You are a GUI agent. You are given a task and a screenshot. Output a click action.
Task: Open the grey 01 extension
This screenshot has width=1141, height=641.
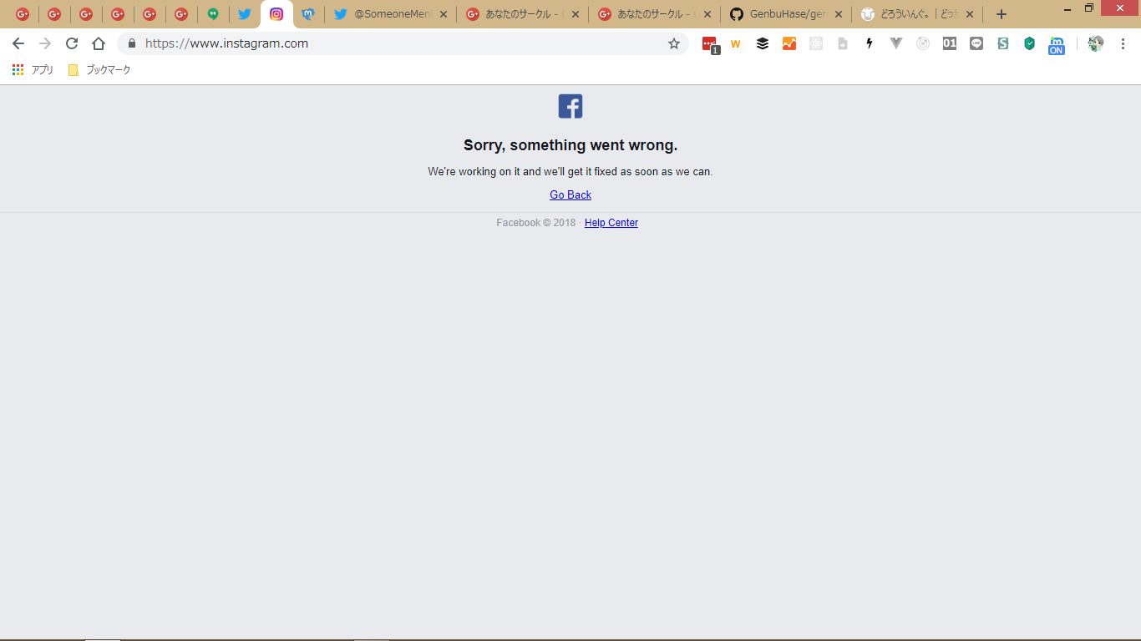coord(950,43)
